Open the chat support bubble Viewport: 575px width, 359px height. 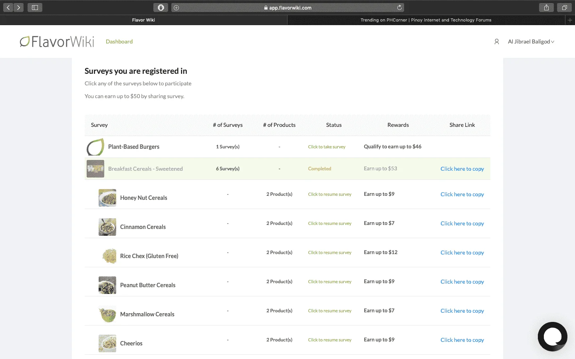coord(553,337)
